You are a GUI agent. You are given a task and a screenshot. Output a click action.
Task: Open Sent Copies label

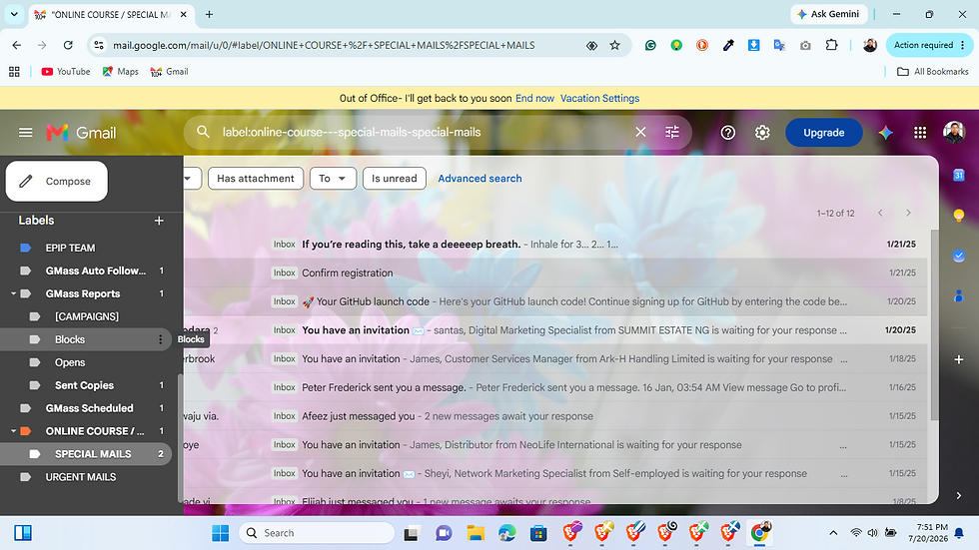(x=86, y=385)
